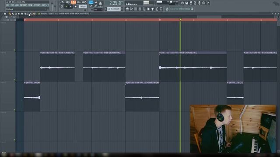The height and width of the screenshot is (157, 280).
Task: Click the yellow playhead marker on timeline
Action: point(181,19)
